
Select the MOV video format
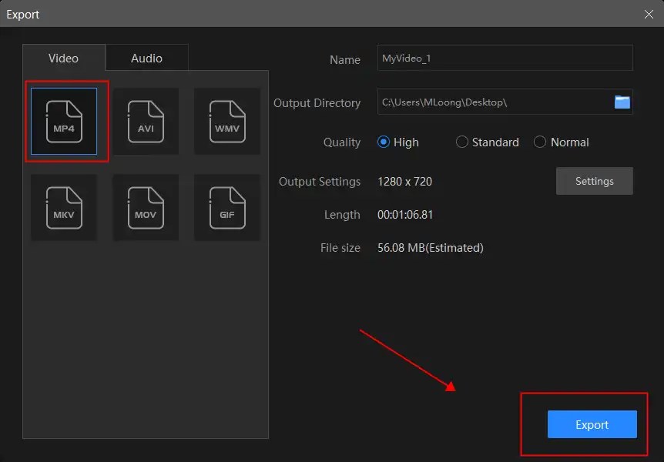[x=146, y=207]
